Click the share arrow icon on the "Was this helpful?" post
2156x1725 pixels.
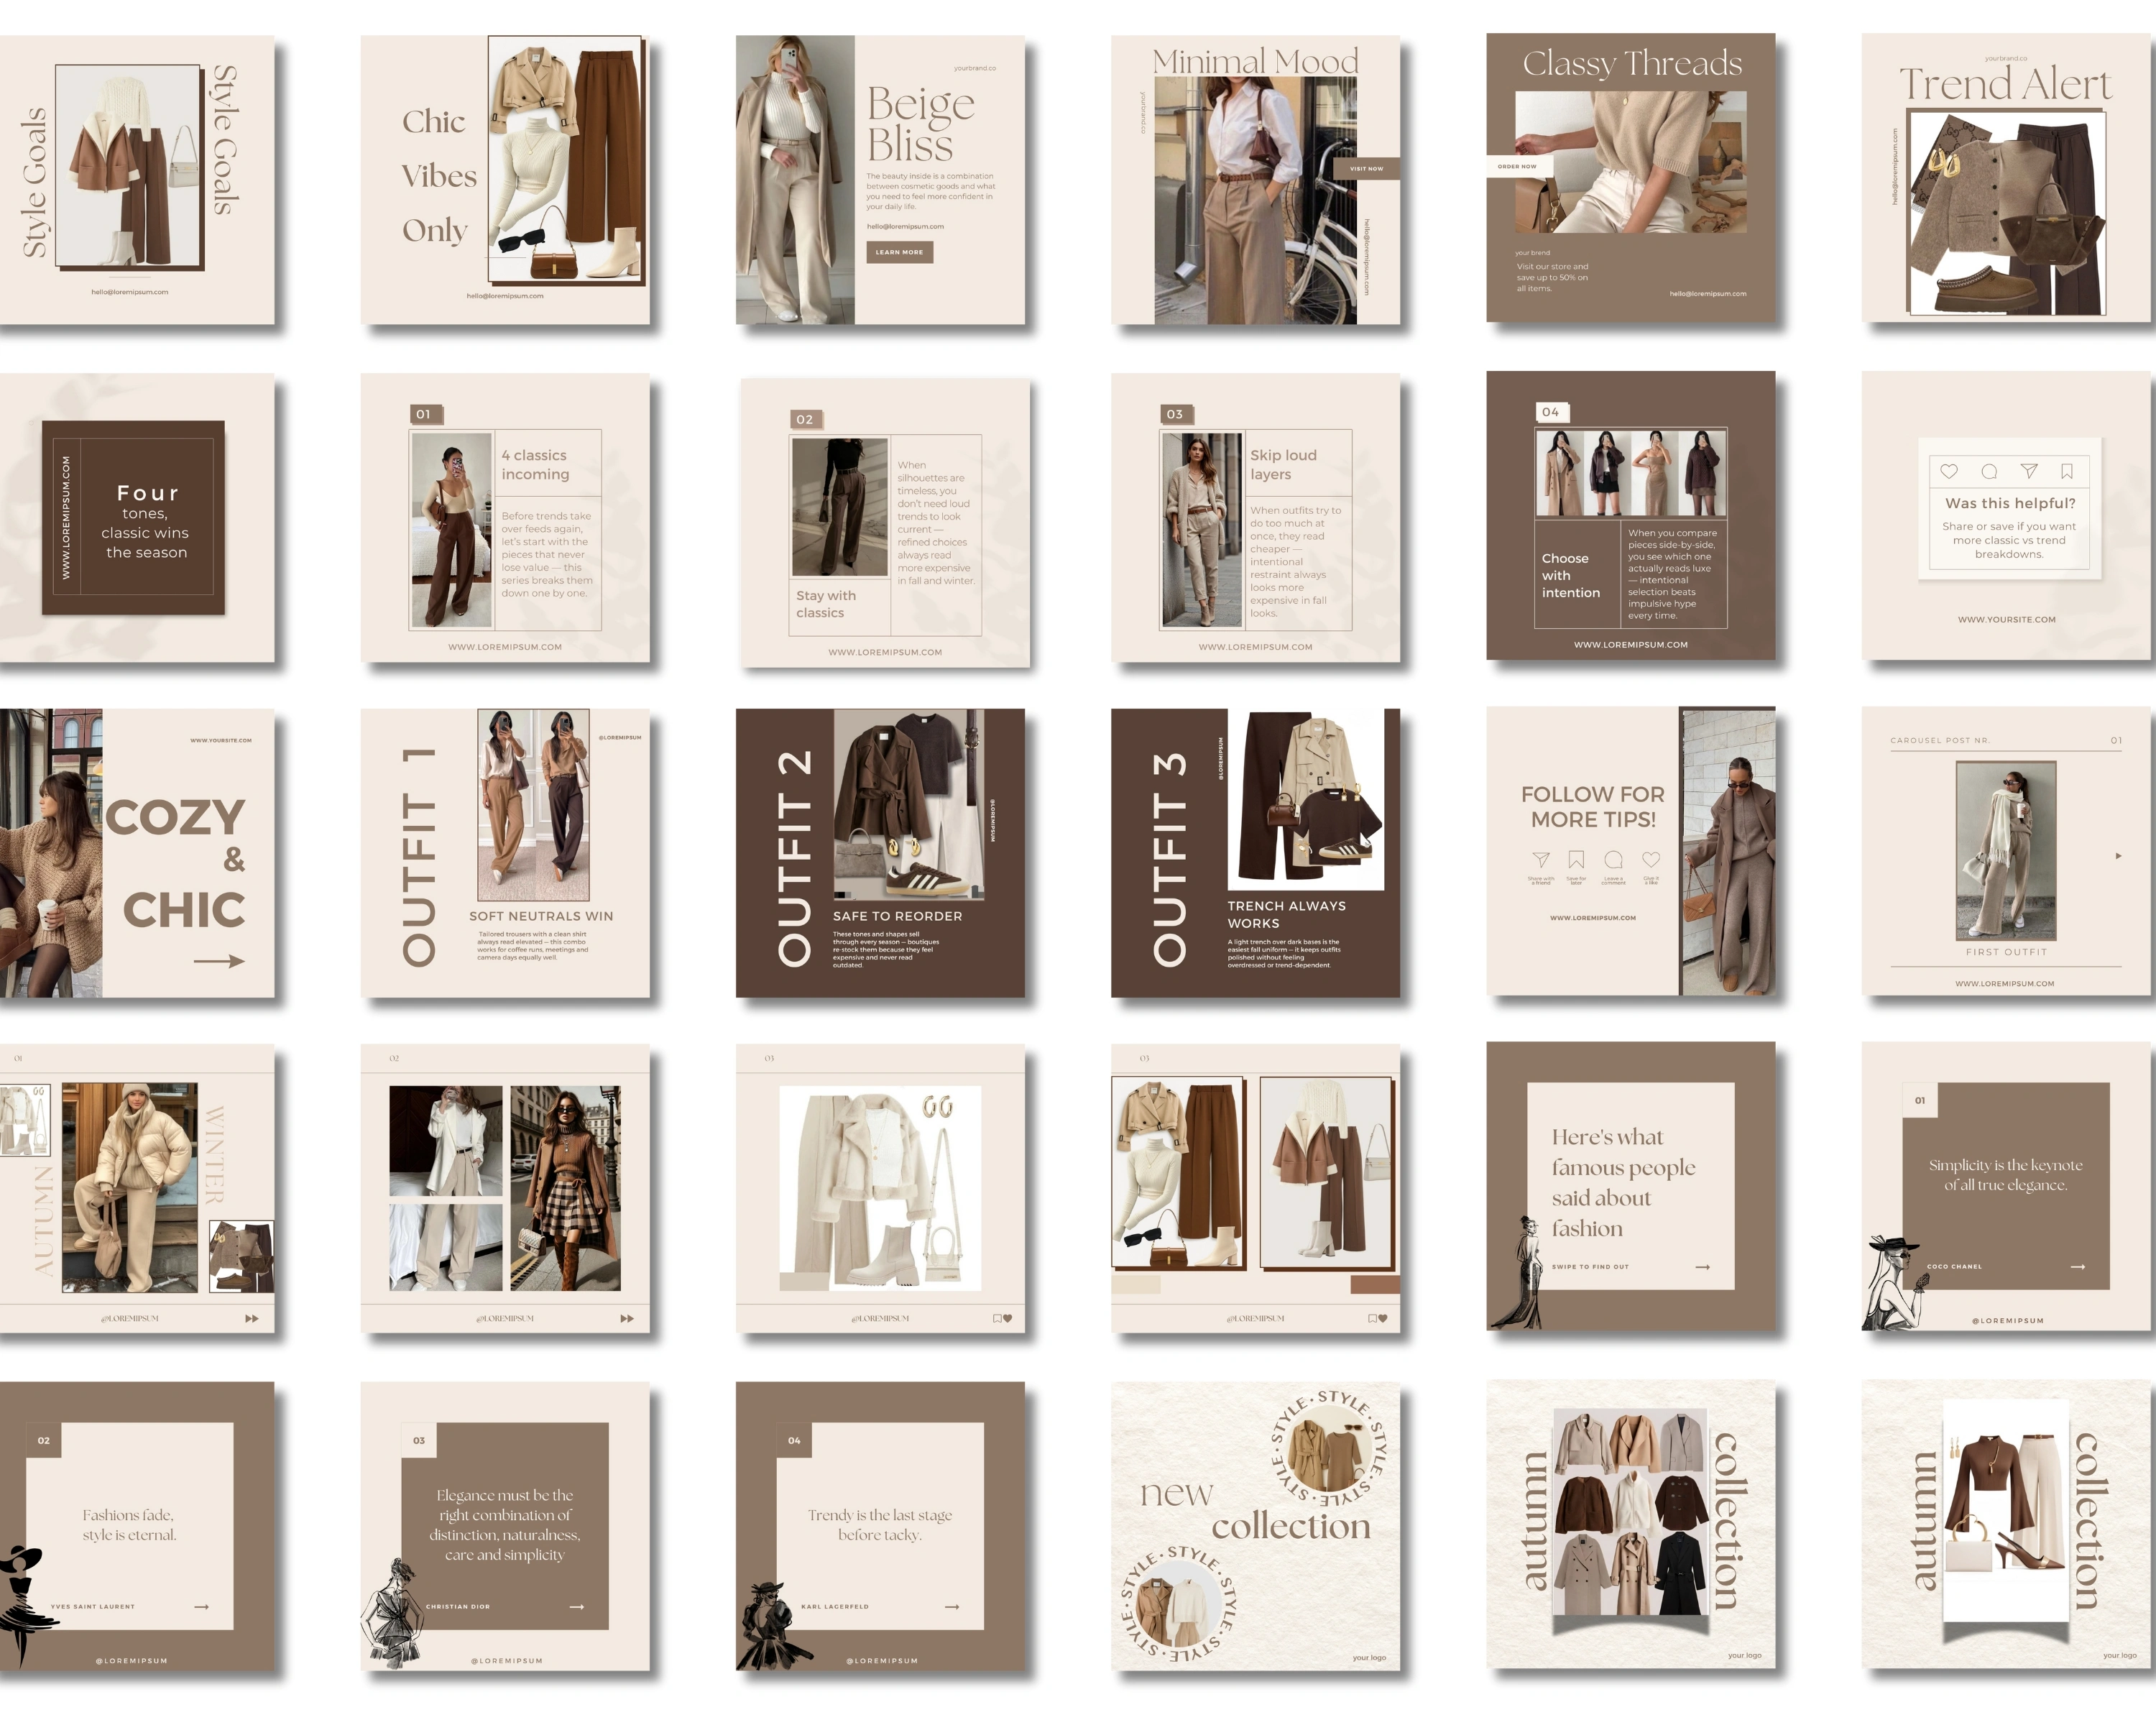point(2030,472)
